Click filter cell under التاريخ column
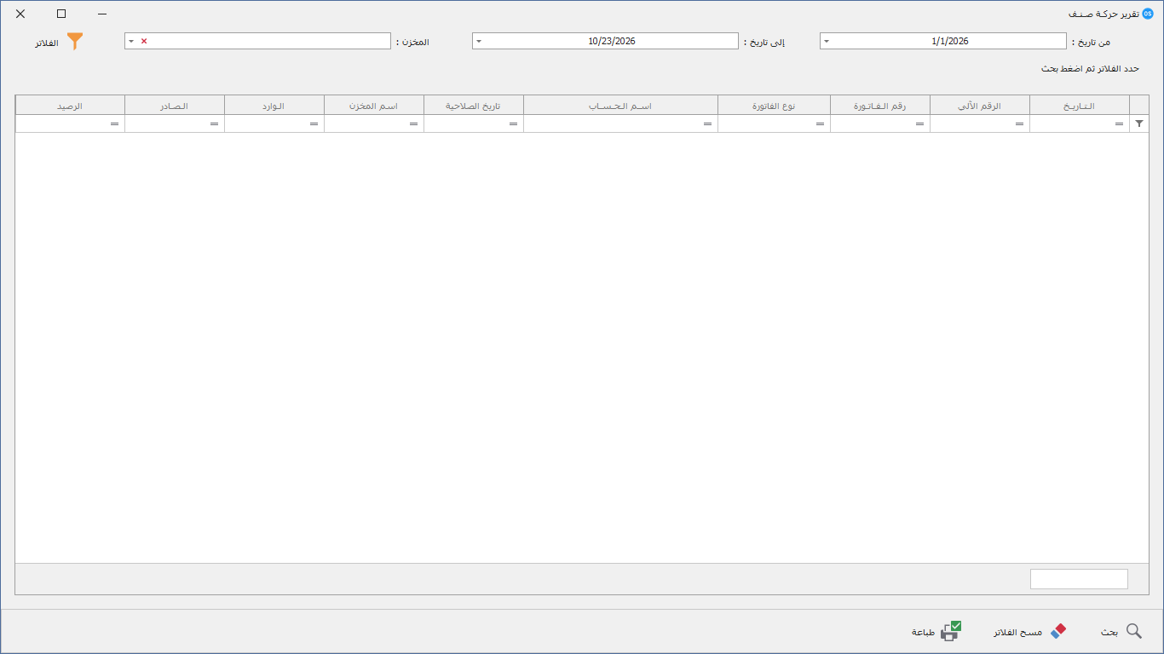 point(1080,123)
